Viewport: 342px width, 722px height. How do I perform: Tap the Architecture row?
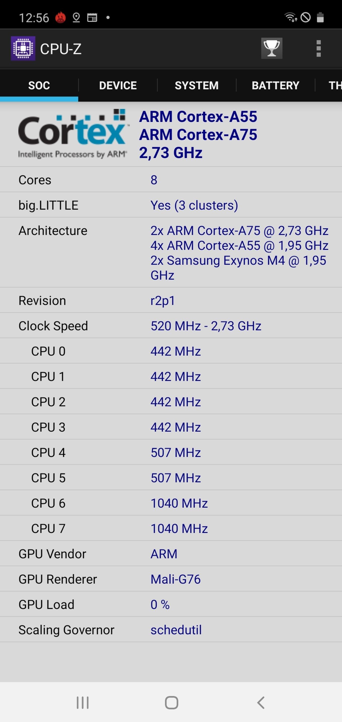pos(171,252)
